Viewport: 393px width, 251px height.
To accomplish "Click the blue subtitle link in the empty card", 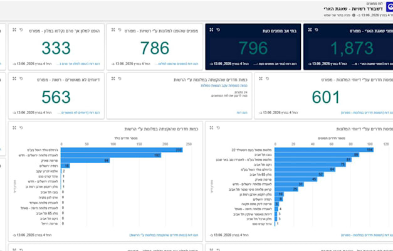I will point(224,85).
